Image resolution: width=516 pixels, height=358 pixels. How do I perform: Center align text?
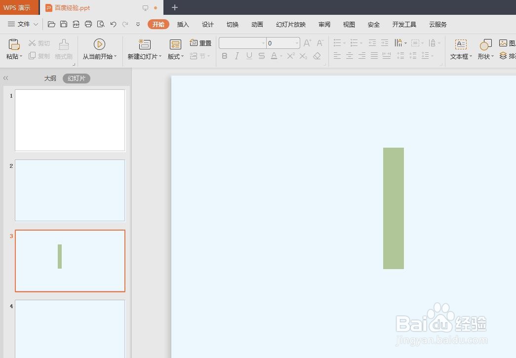pyautogui.click(x=350, y=56)
